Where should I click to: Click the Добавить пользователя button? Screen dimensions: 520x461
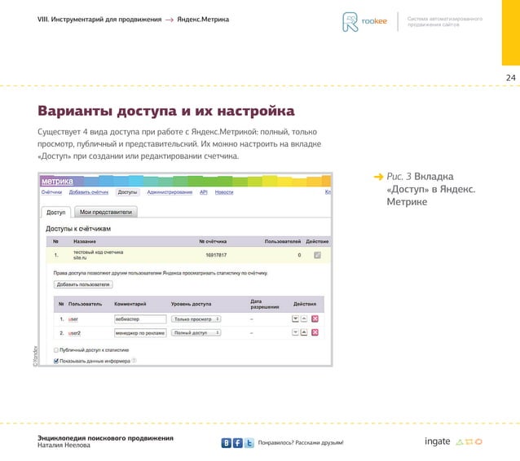83,284
